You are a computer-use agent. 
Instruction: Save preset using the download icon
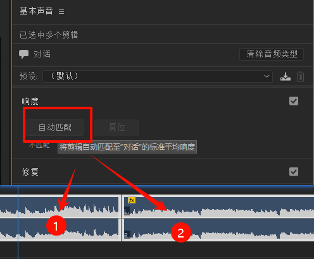pyautogui.click(x=286, y=76)
